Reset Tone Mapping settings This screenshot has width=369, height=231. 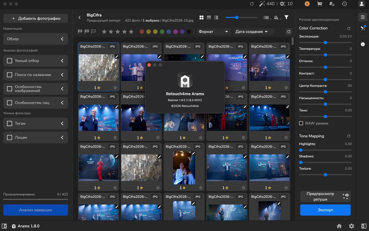[x=349, y=136]
